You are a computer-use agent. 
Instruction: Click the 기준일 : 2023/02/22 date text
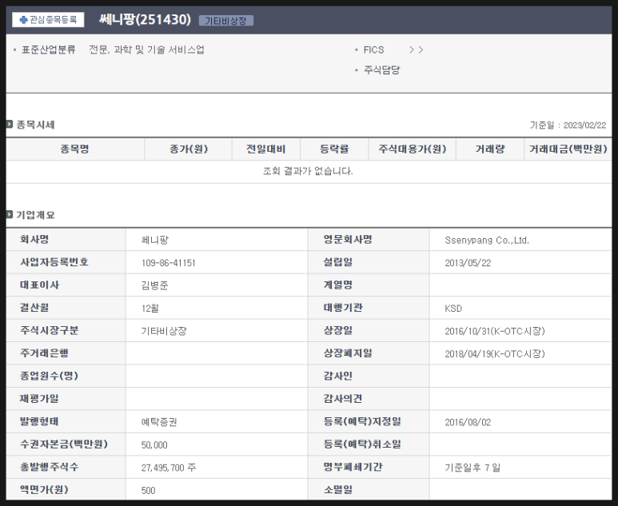pos(568,126)
